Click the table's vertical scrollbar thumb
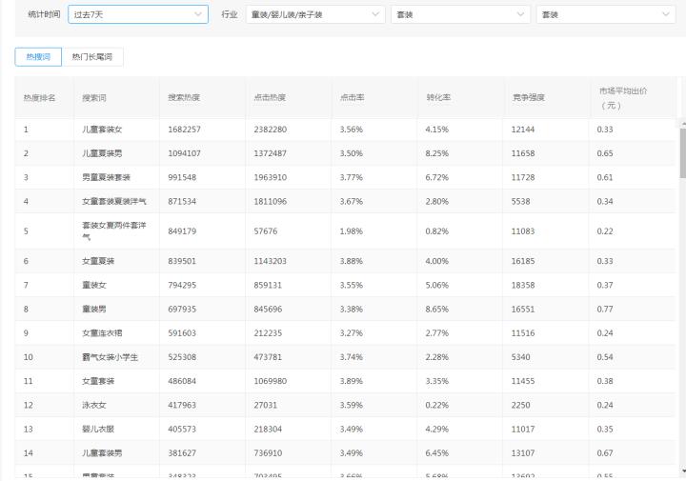686x481 pixels. [681, 152]
